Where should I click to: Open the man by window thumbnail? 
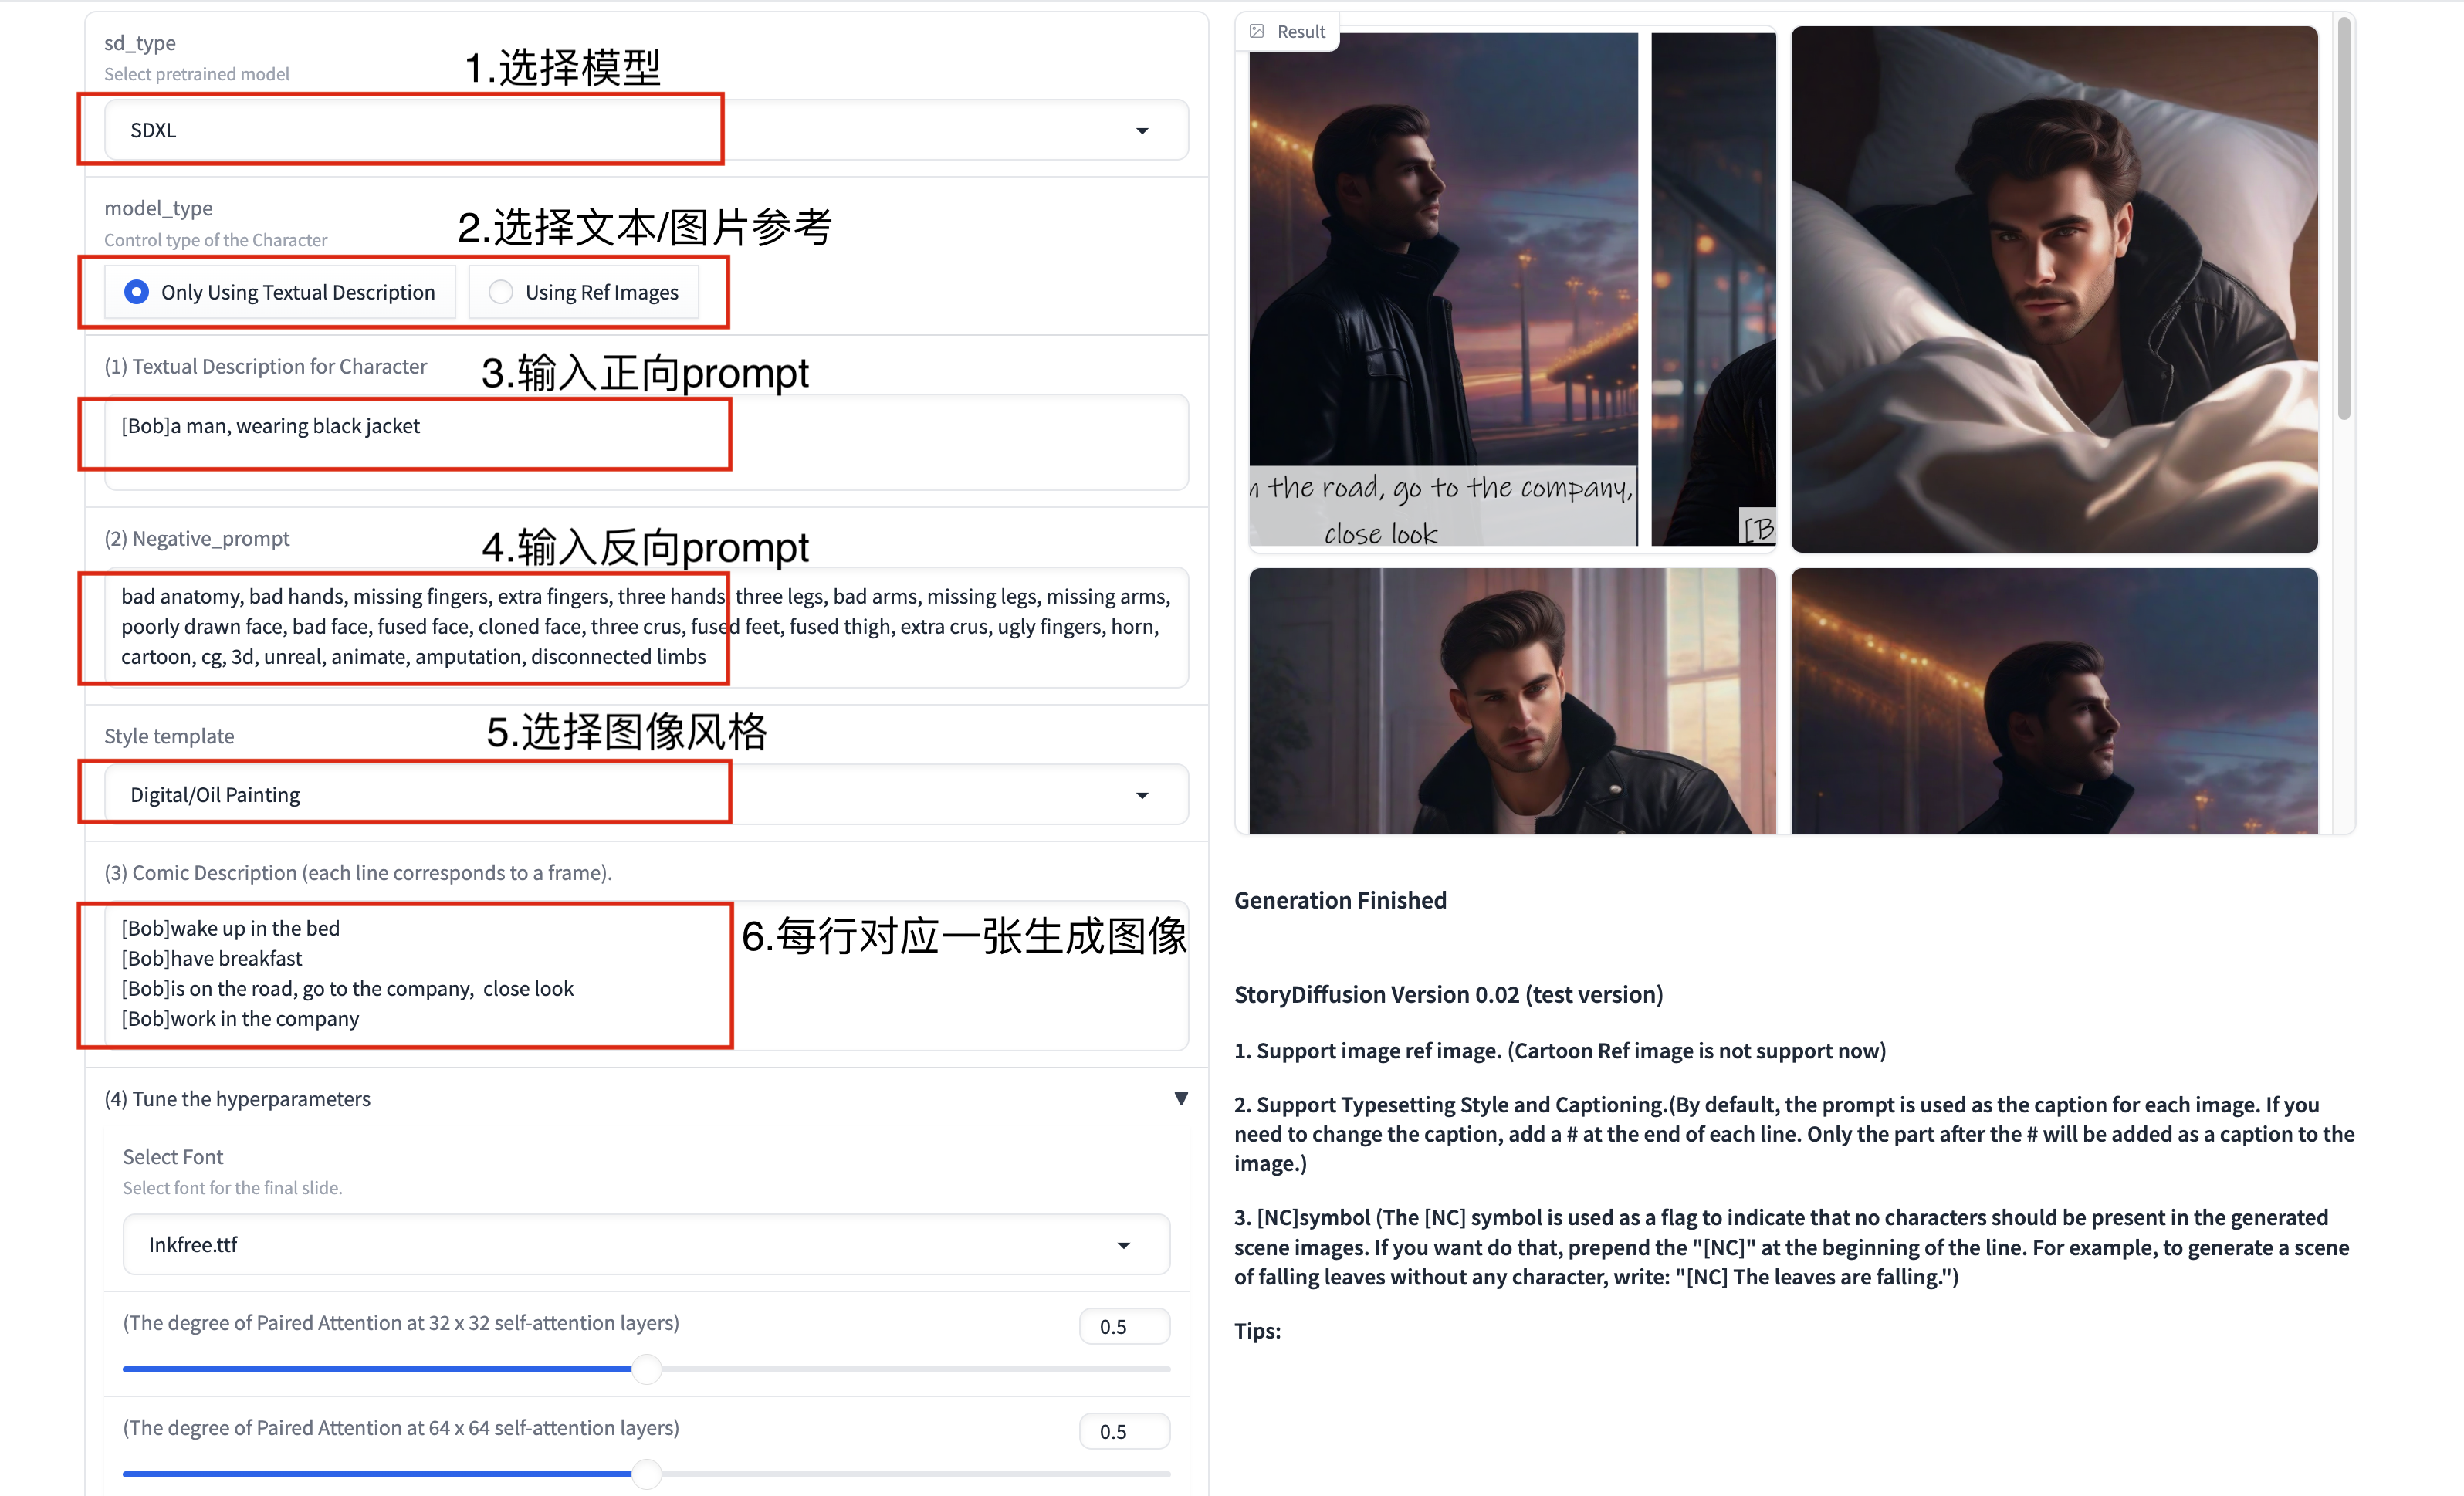[x=1512, y=701]
